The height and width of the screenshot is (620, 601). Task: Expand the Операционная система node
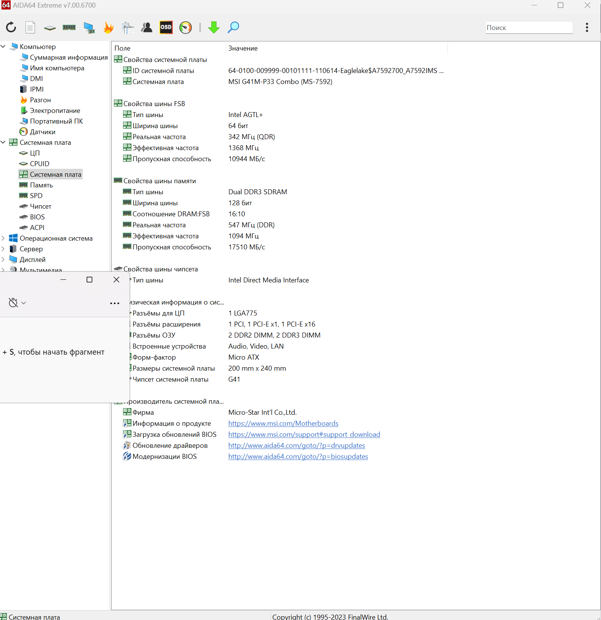3,238
